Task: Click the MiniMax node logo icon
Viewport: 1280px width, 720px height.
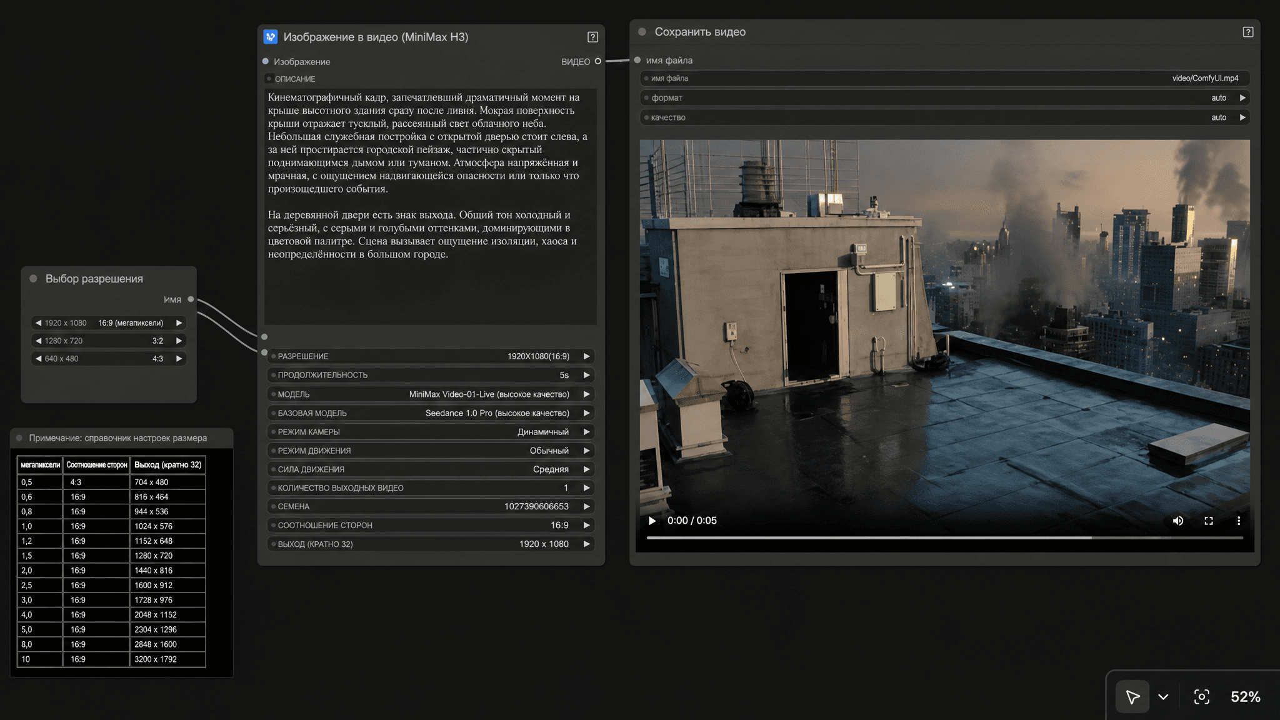Action: 270,37
